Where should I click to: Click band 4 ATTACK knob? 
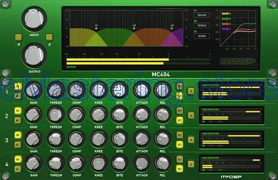[142, 164]
